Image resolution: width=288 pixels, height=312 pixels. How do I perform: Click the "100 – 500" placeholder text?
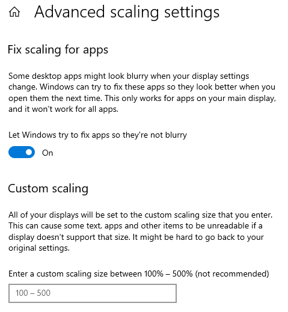(33, 293)
